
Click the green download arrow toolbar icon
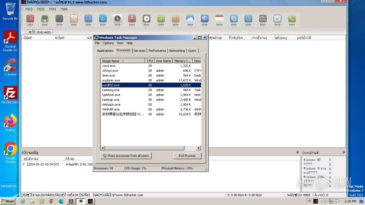[x=161, y=19]
